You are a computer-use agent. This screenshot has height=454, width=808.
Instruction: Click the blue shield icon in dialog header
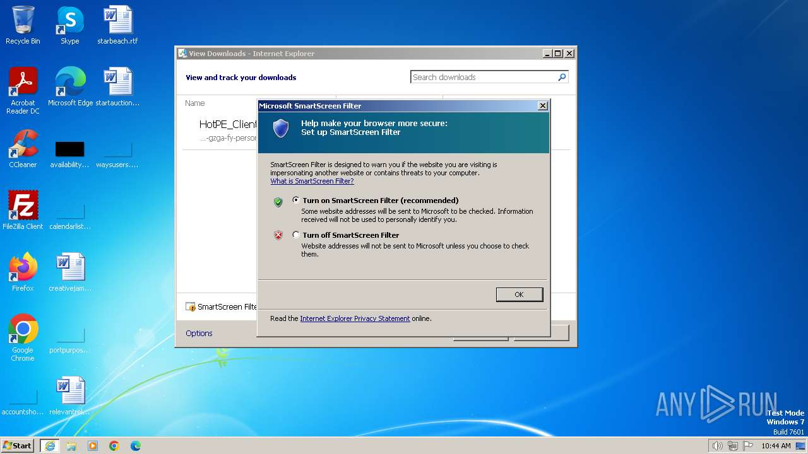(x=280, y=129)
